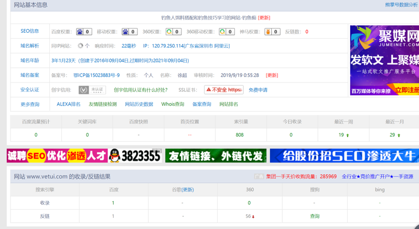This screenshot has width=419, height=229.
Task: Click the QQ penguin 3823355 banner
Action: point(135,155)
